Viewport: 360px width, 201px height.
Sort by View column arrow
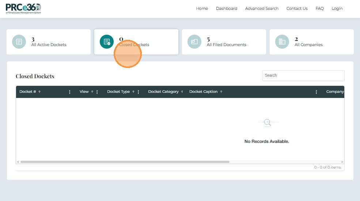pos(92,92)
